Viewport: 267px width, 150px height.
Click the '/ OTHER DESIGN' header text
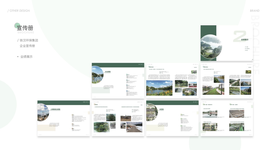click(19, 11)
